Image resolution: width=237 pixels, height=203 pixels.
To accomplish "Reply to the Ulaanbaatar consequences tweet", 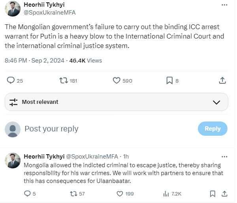I will tap(27, 194).
